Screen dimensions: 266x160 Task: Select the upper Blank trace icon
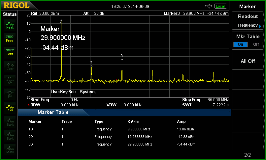click(10, 122)
